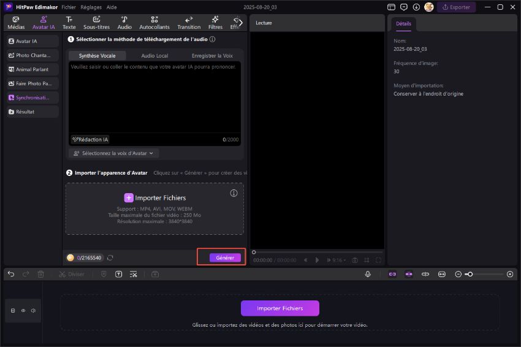
Task: Open the Sous-titres tool
Action: pyautogui.click(x=96, y=23)
